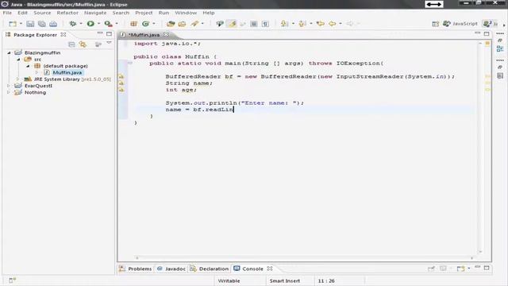
Task: Open Package Explorer view menu triangle
Action: point(109,43)
